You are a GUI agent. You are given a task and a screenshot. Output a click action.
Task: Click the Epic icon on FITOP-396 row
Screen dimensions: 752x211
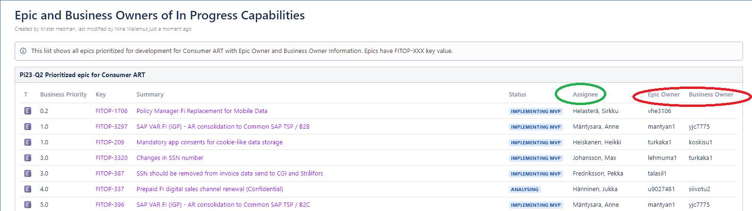pos(27,205)
